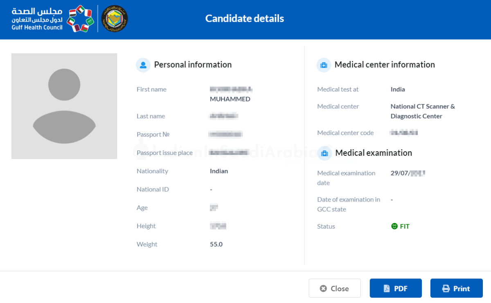The height and width of the screenshot is (303, 491).
Task: Click the green FIT status smiley icon
Action: pyautogui.click(x=394, y=226)
